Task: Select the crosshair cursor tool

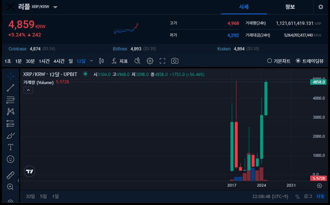Action: [x=11, y=76]
